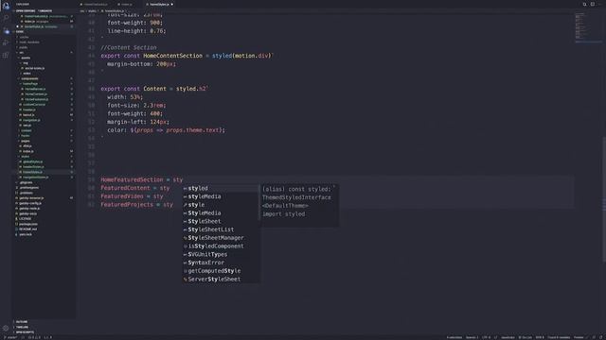Collapse the src folder
The image size is (606, 340).
(21, 53)
